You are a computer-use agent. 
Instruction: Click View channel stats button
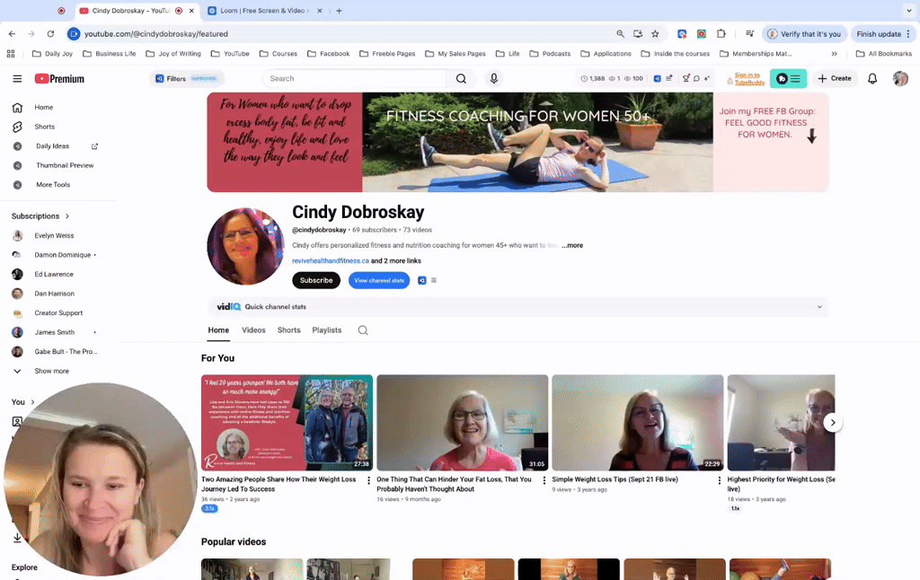pos(379,280)
